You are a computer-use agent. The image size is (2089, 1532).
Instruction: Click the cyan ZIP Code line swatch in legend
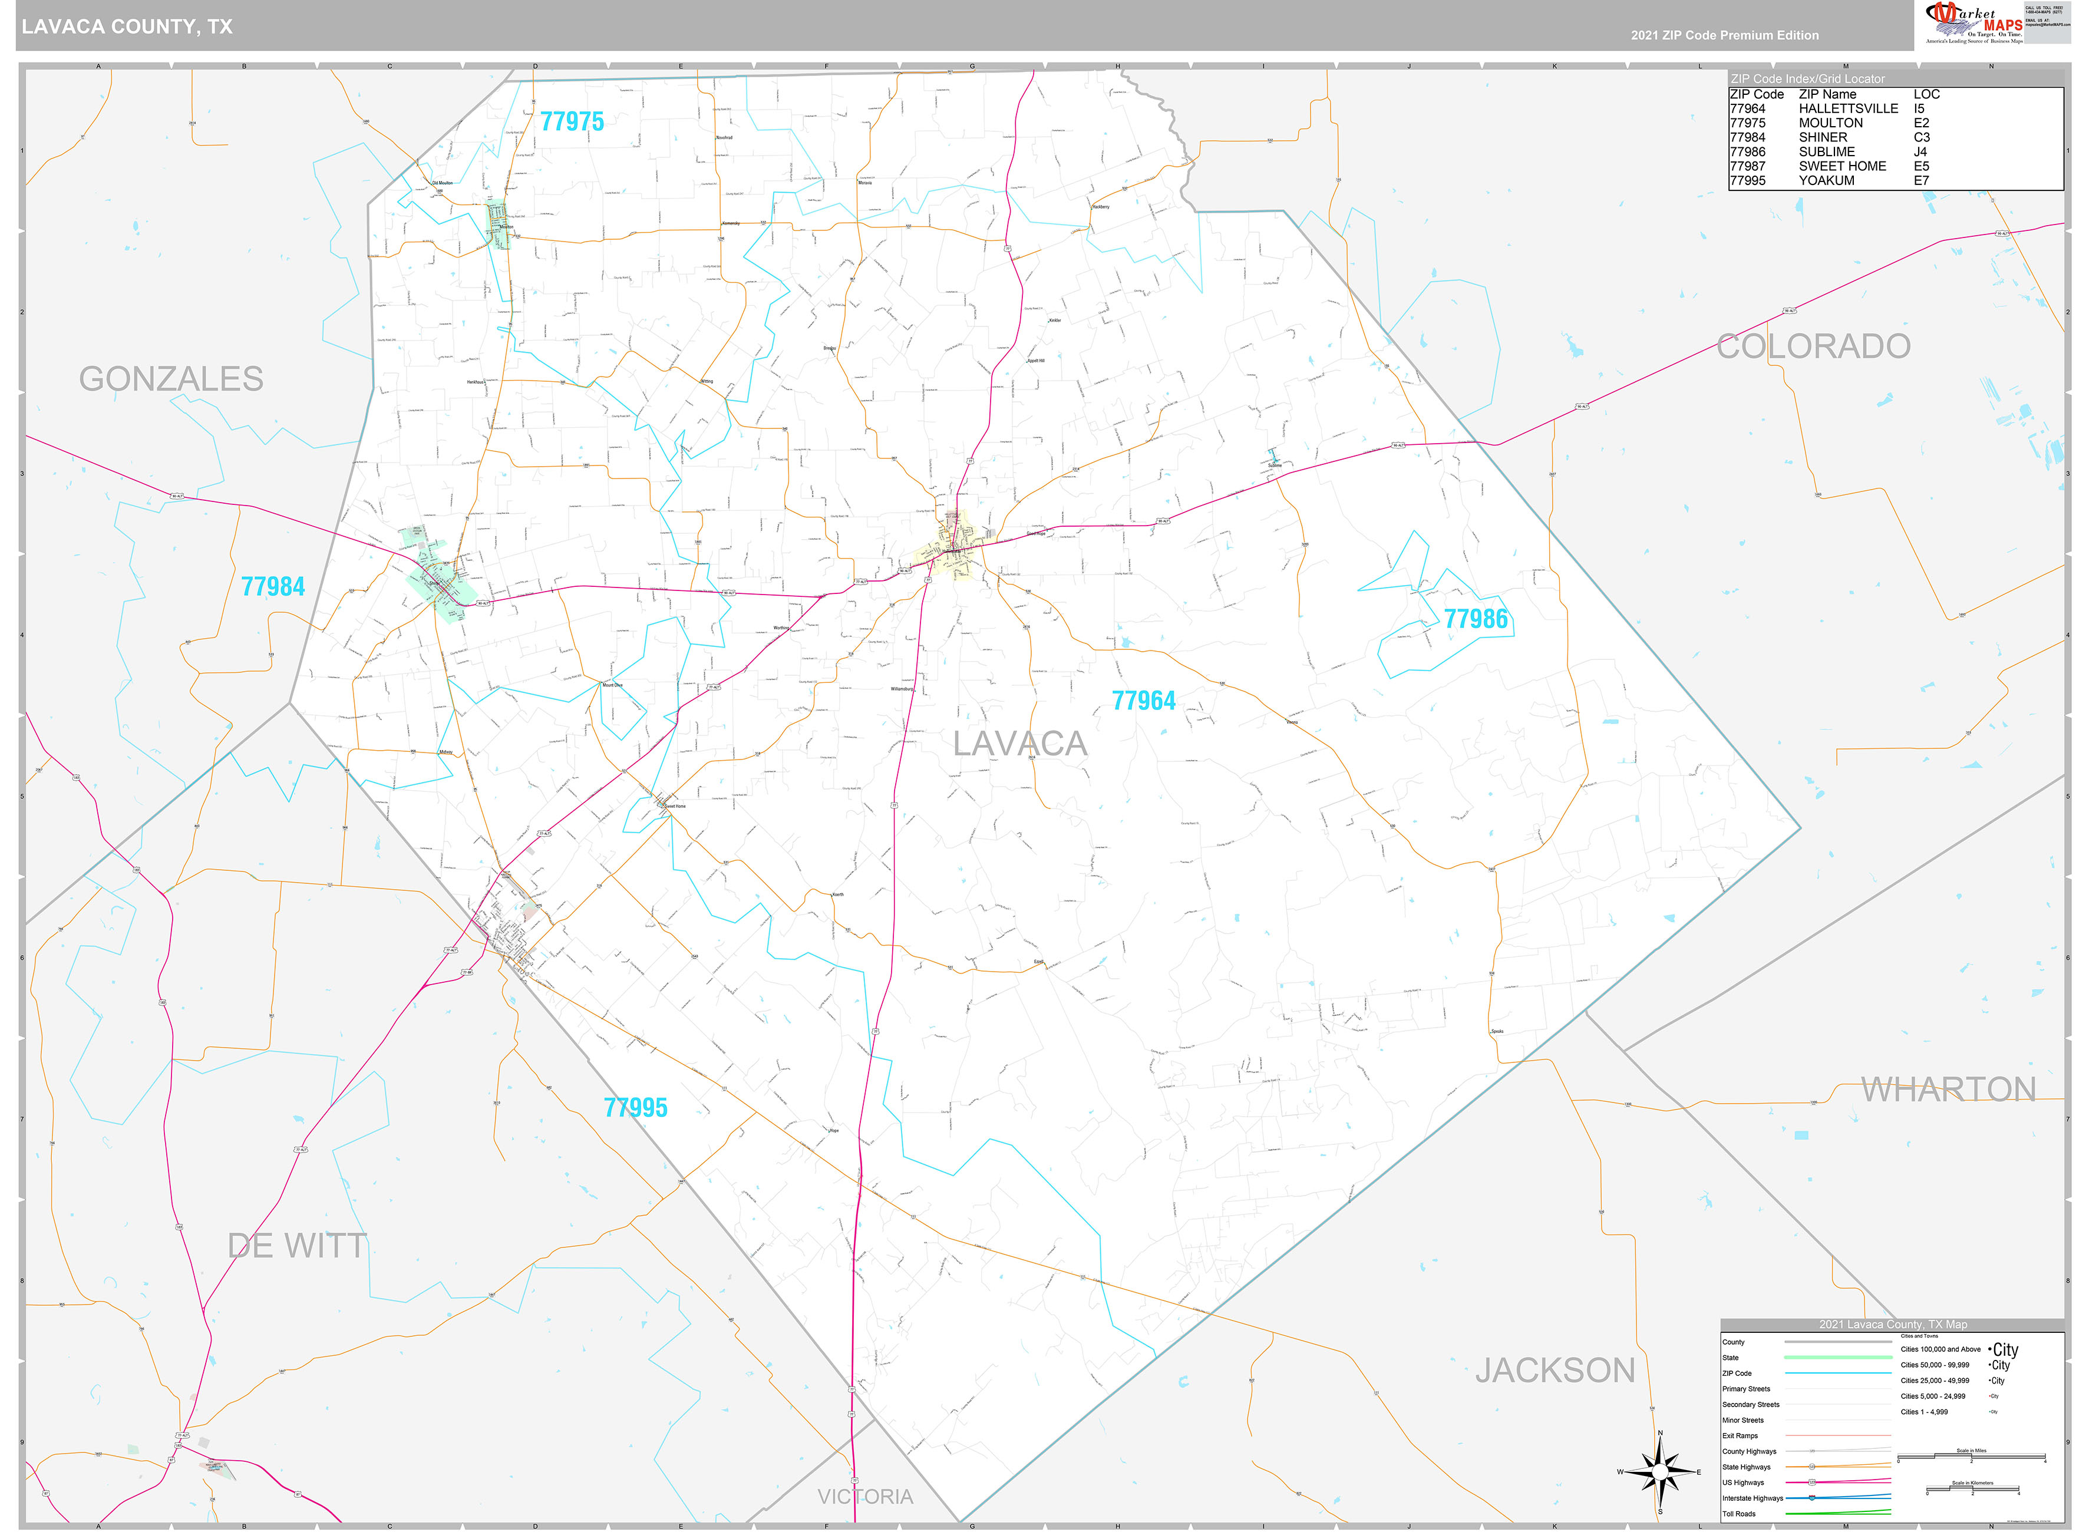(1839, 1373)
